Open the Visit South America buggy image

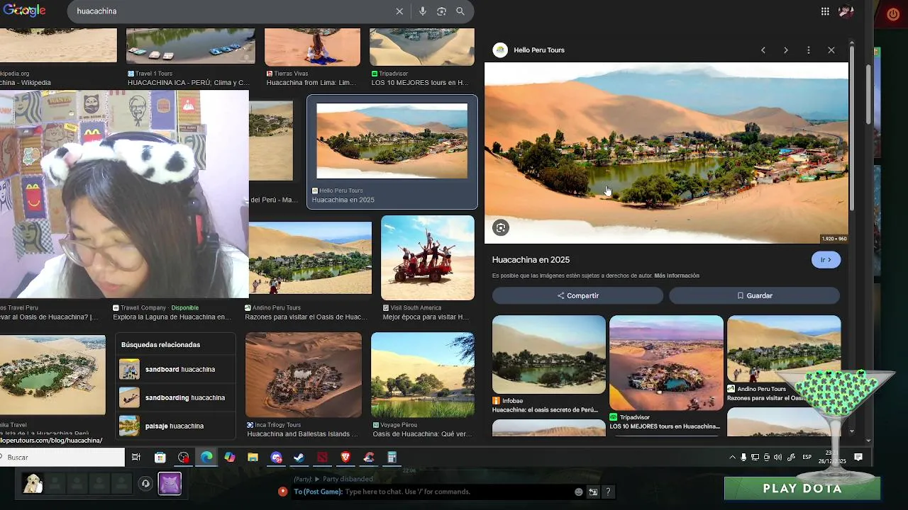[x=428, y=258]
